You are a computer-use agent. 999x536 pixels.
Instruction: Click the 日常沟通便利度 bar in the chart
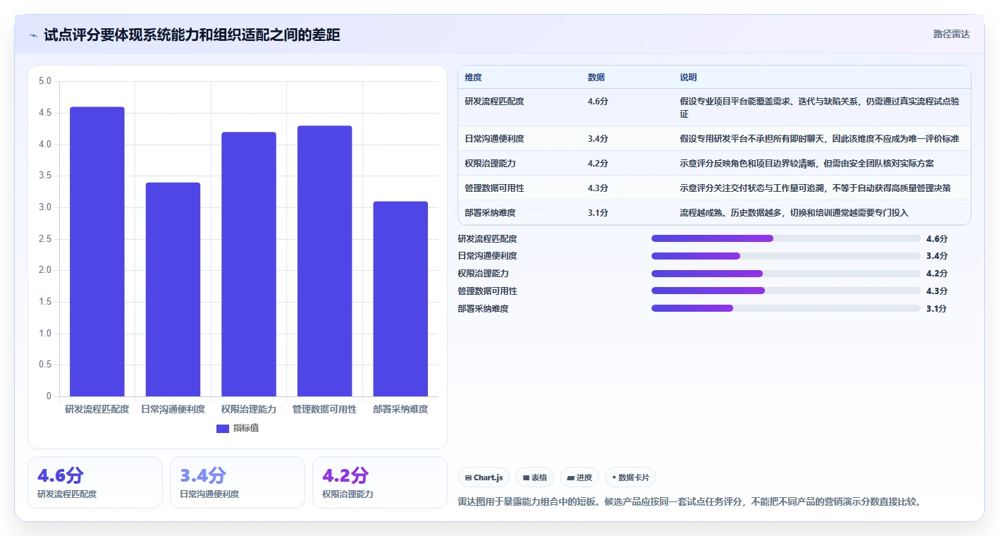tap(173, 289)
